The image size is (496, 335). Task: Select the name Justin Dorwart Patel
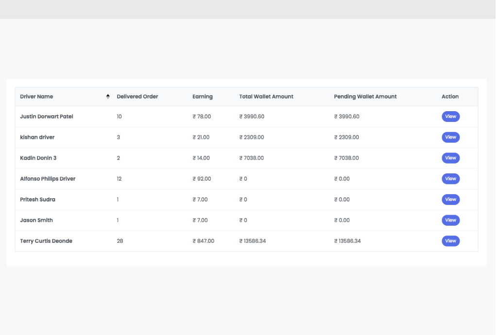click(47, 117)
